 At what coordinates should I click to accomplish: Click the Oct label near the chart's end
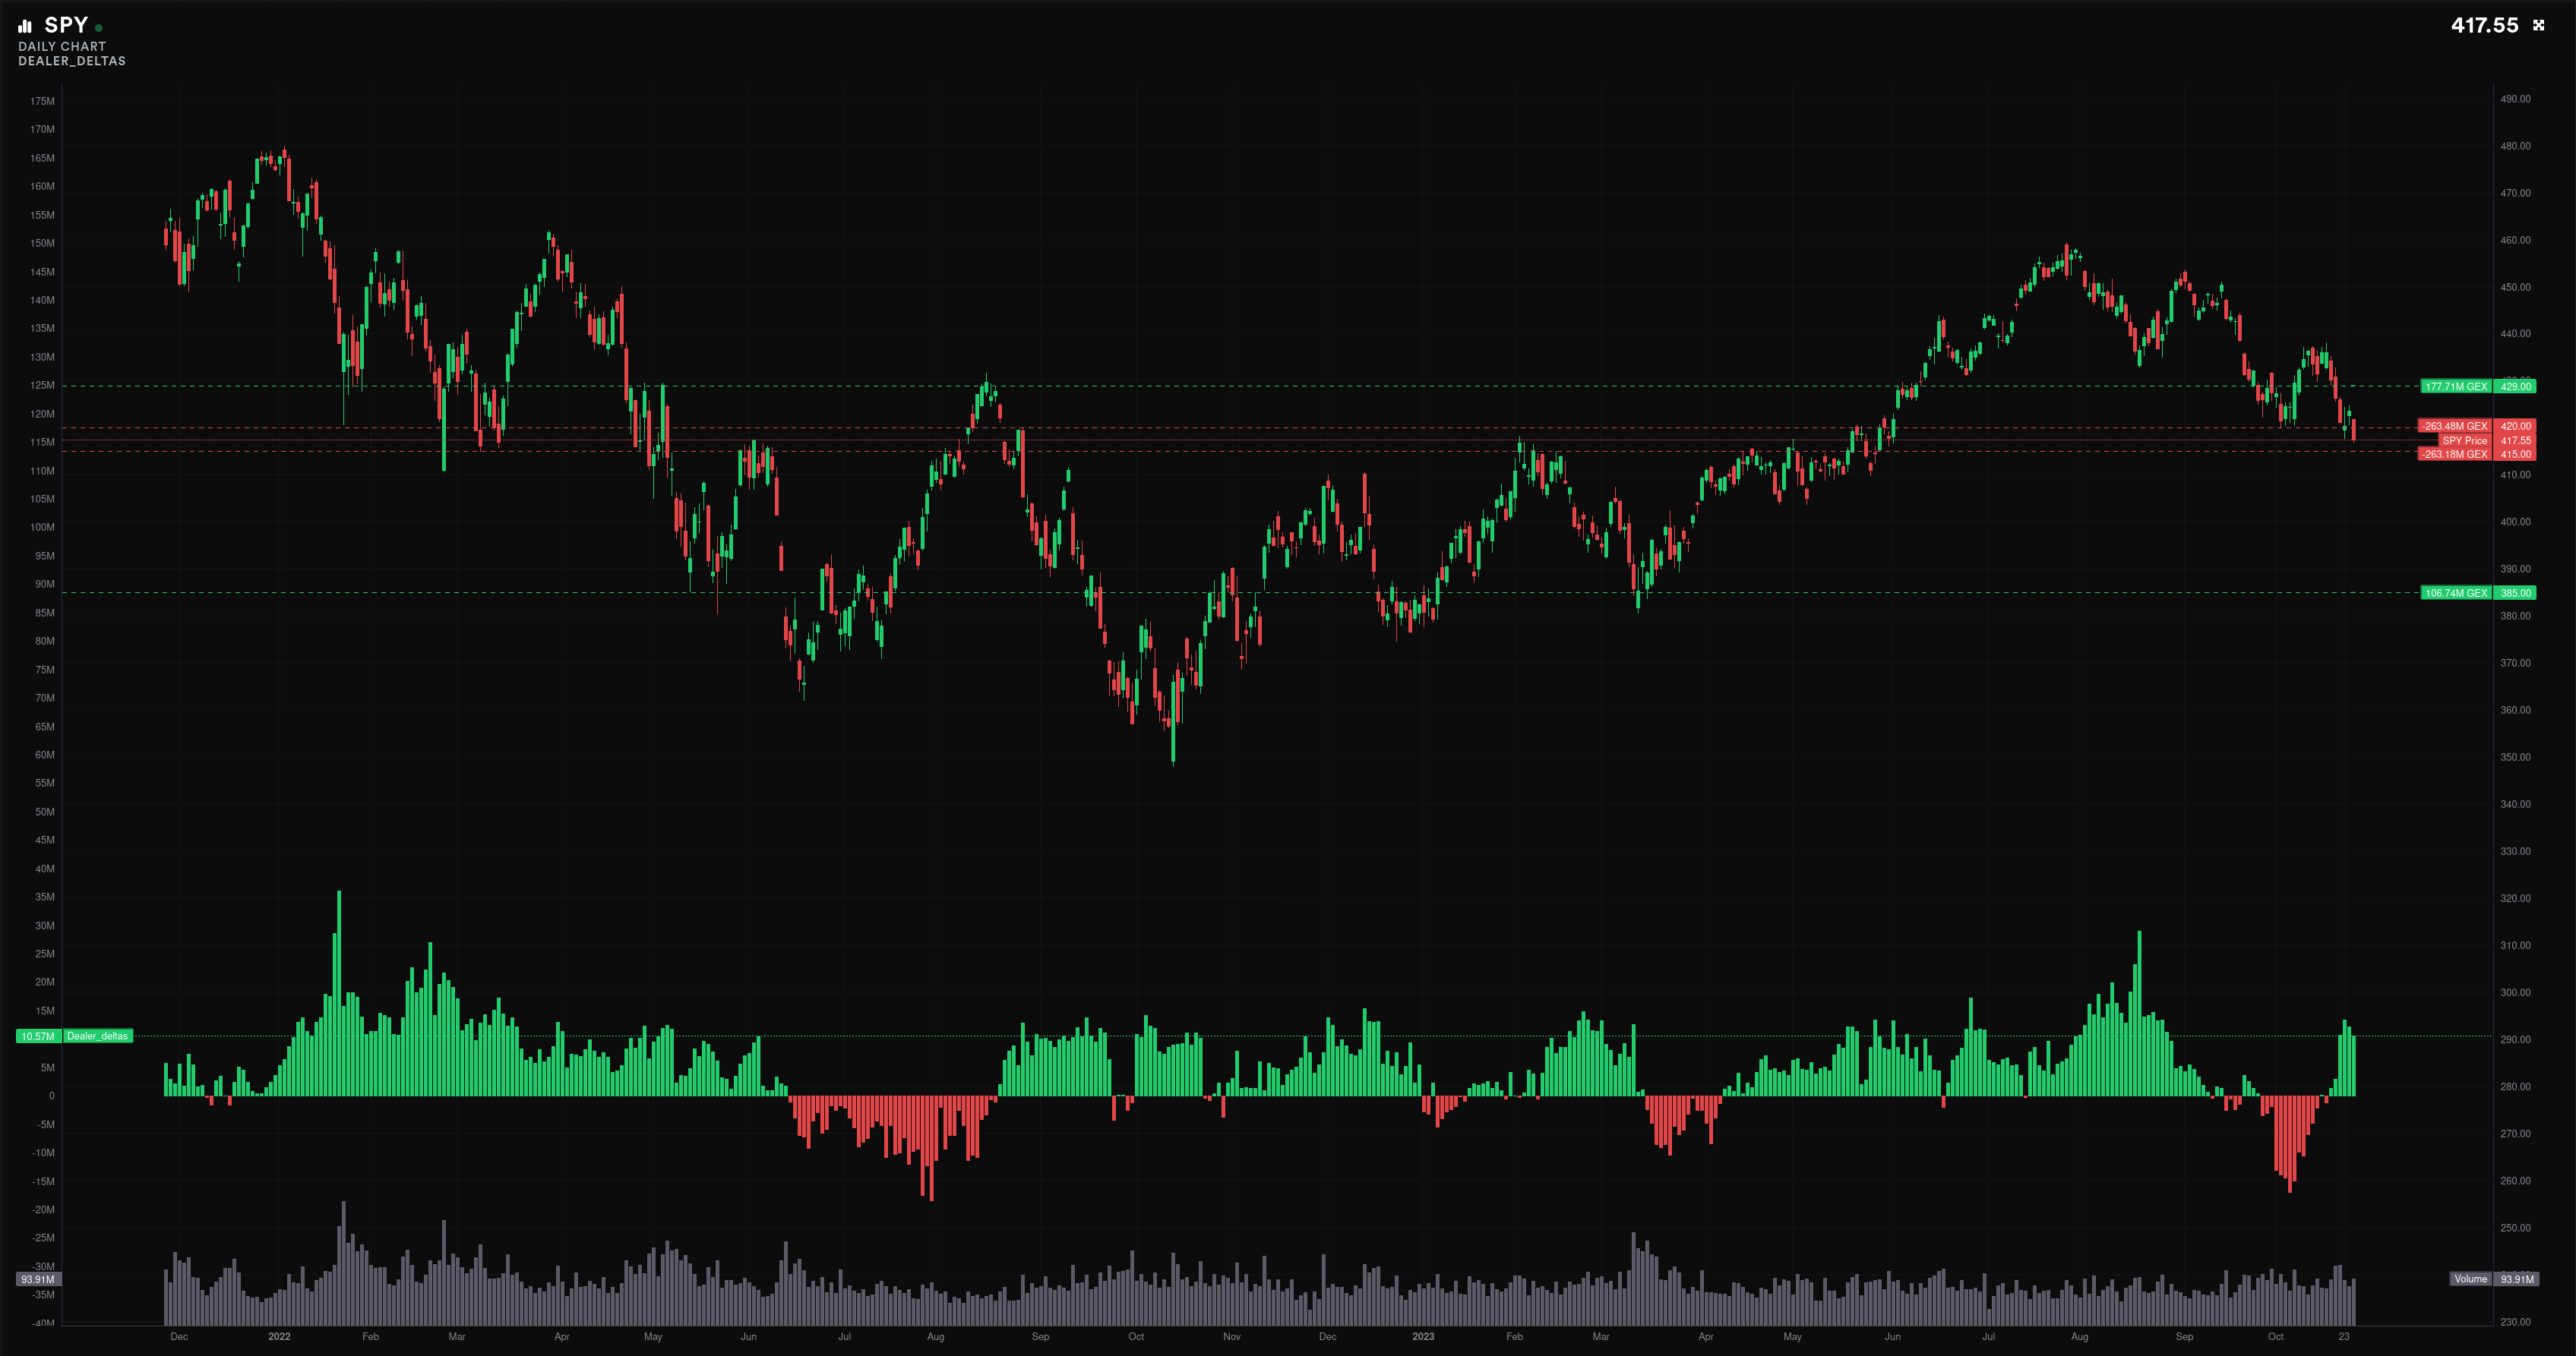(x=2275, y=1336)
